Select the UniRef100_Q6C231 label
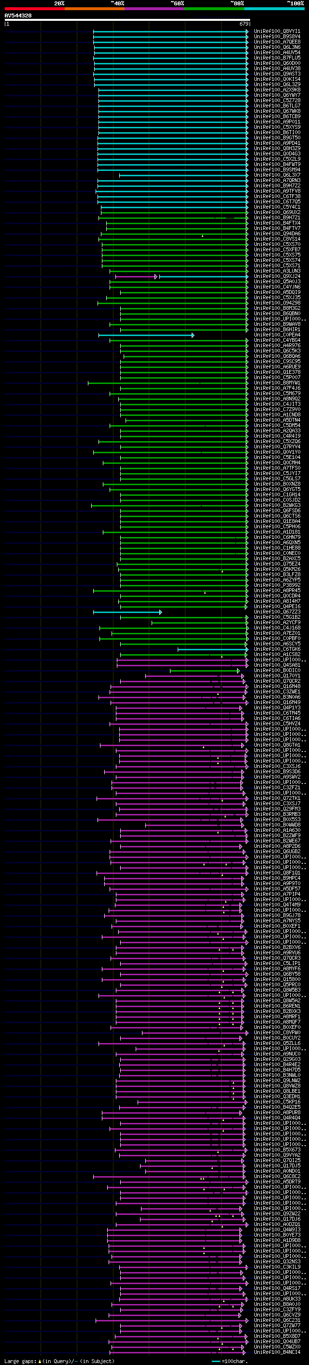This screenshot has width=309, height=1365. pyautogui.click(x=277, y=1320)
